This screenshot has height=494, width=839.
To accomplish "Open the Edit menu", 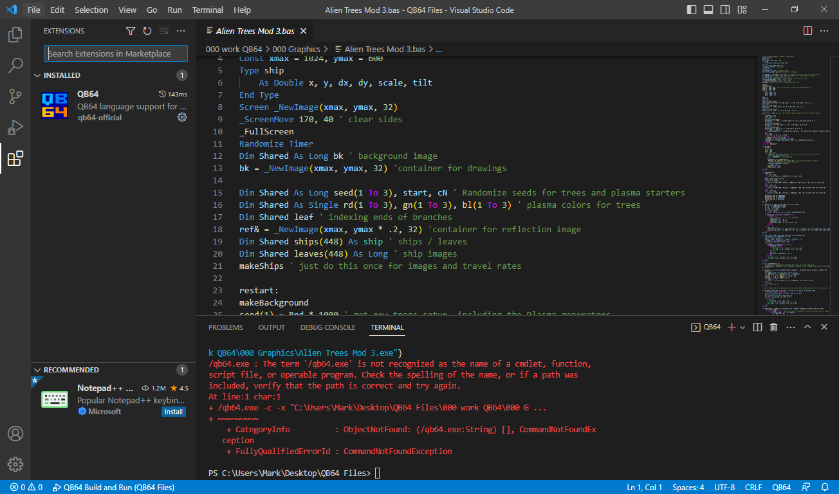I will (x=57, y=10).
